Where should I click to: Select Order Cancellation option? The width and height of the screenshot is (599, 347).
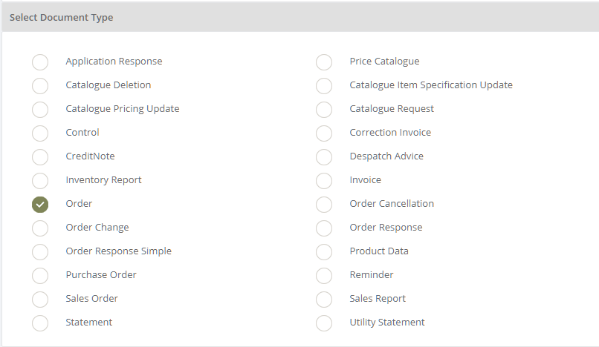point(324,205)
